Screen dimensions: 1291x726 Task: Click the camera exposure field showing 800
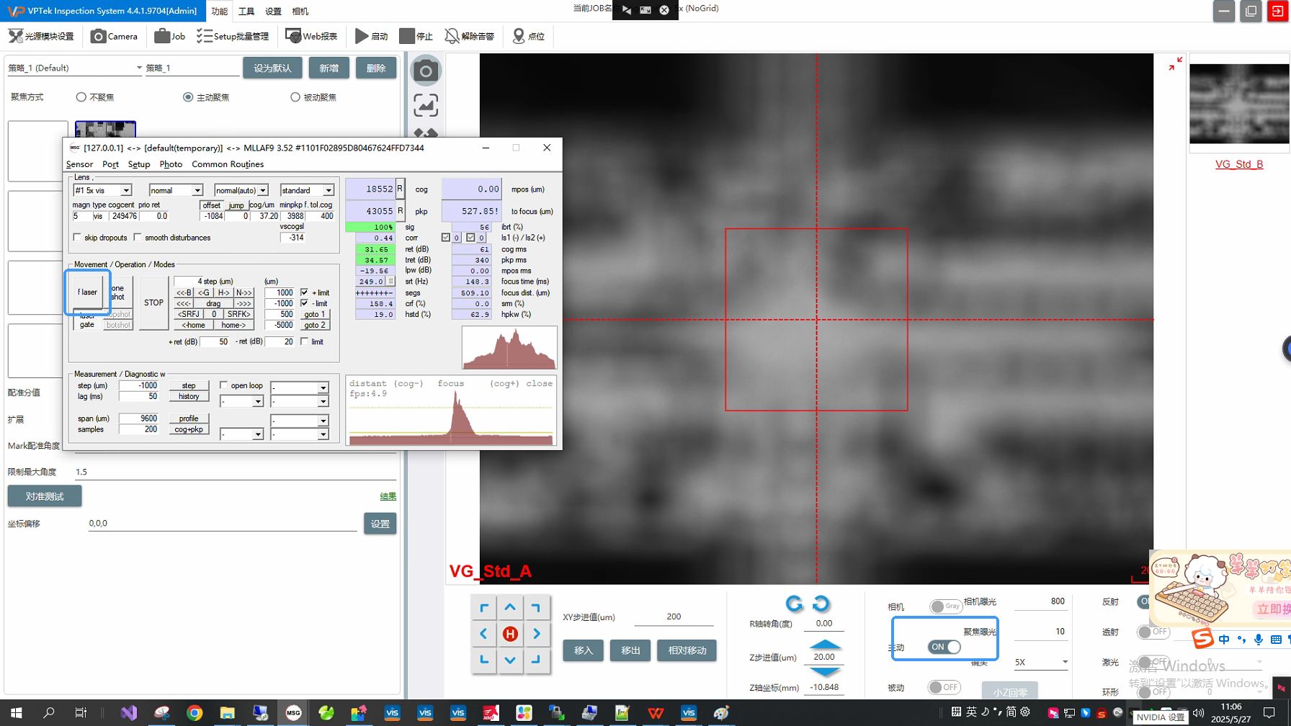coord(1041,601)
